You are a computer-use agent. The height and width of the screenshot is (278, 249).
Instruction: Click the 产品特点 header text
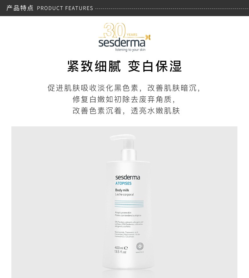coord(20,8)
